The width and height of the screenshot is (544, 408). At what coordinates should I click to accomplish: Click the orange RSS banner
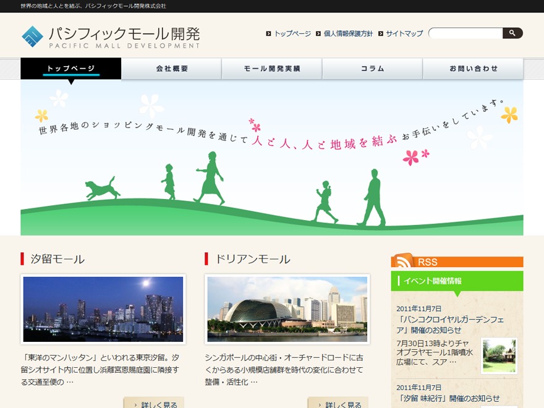(x=457, y=261)
